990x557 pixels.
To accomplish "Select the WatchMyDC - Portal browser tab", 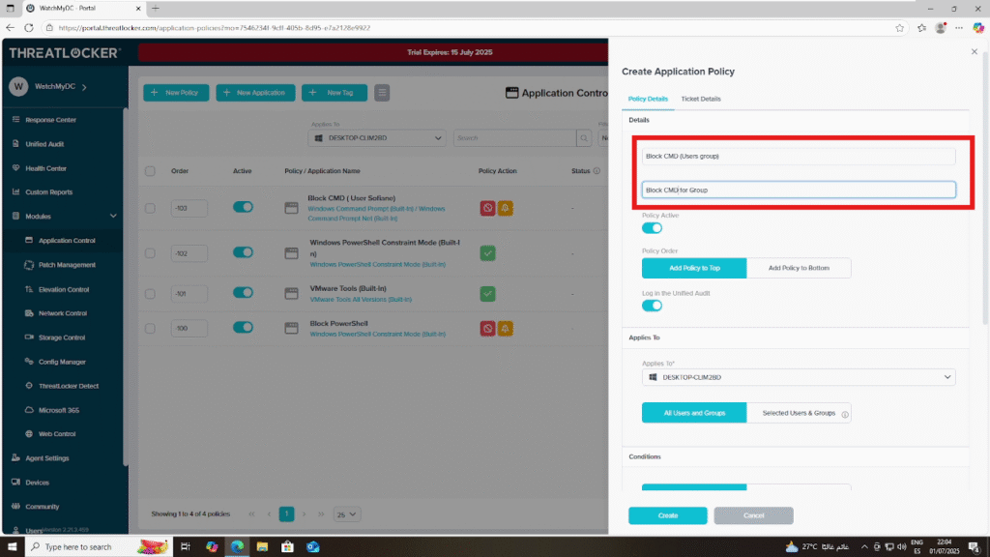I will click(83, 8).
